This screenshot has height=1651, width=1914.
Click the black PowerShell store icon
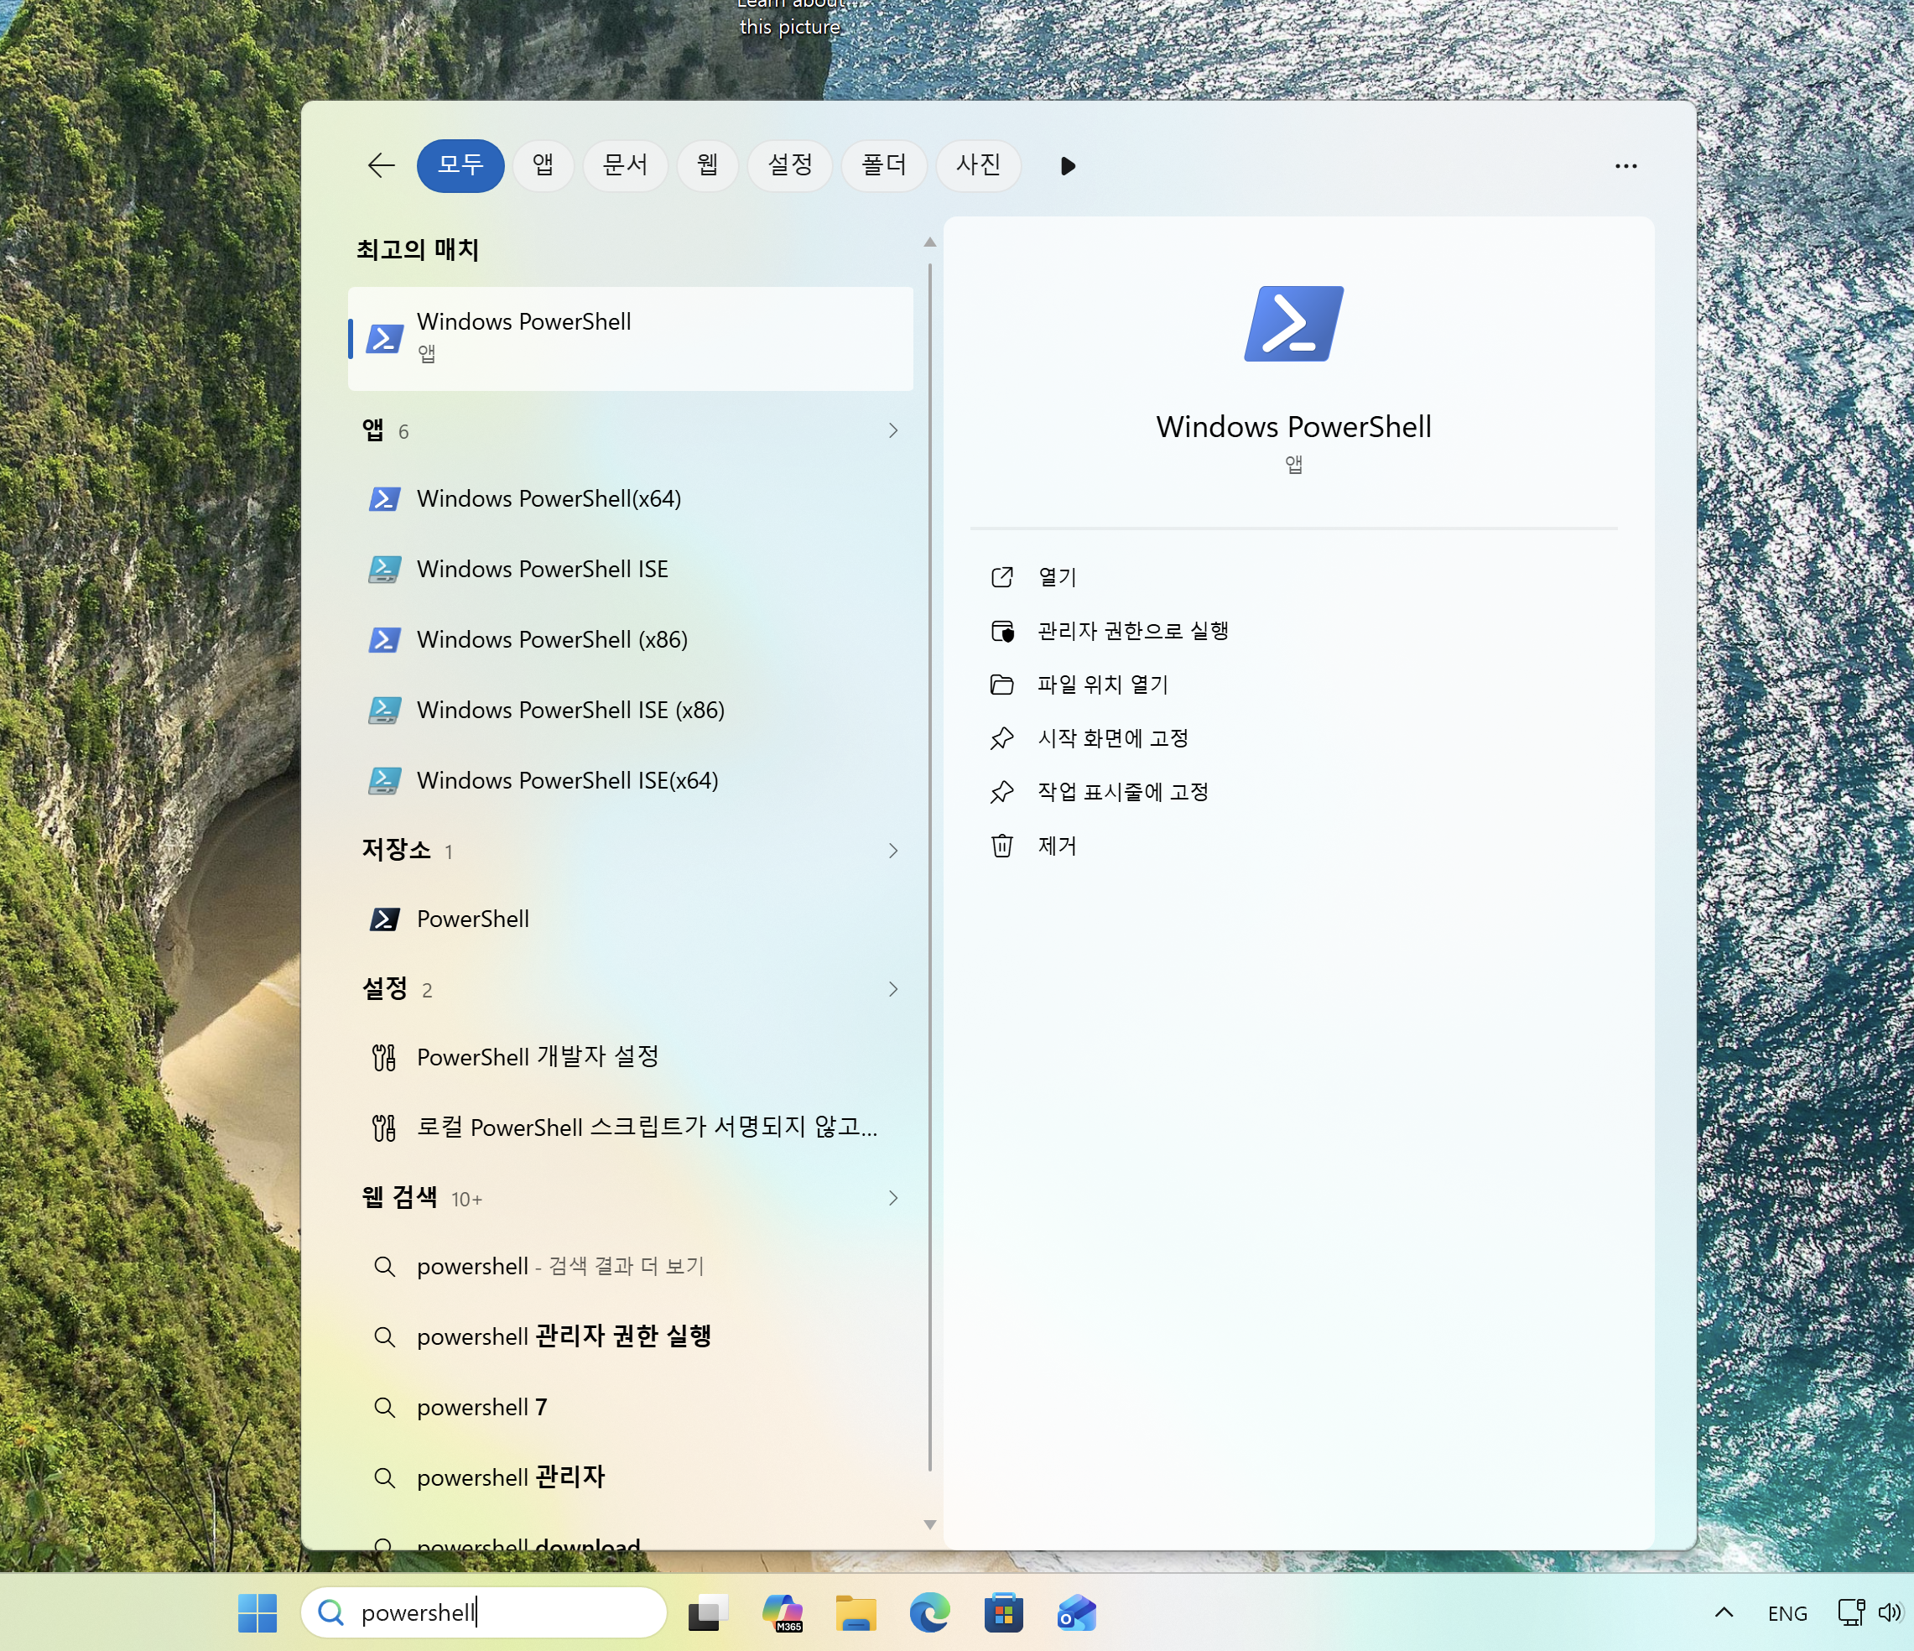384,919
